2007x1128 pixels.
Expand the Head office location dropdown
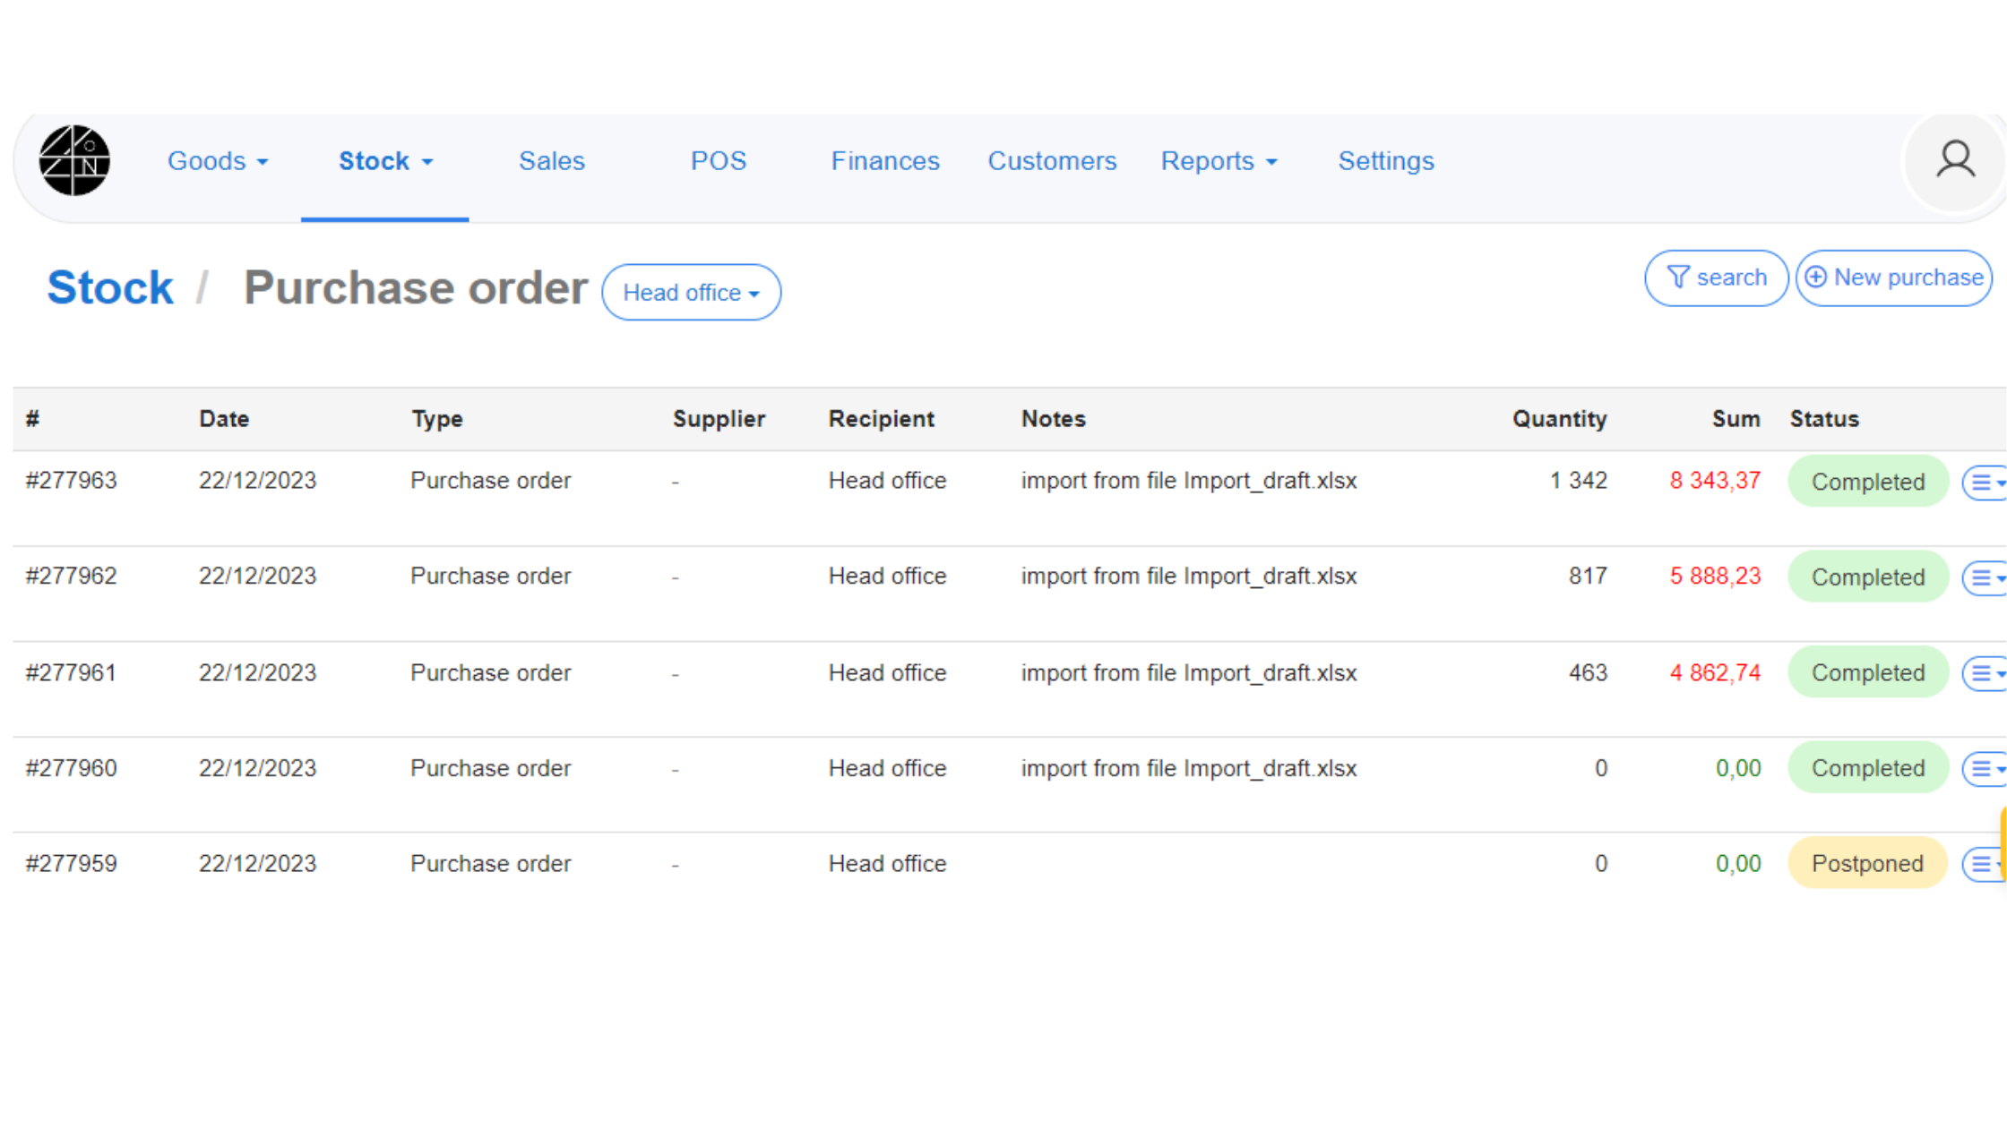691,293
